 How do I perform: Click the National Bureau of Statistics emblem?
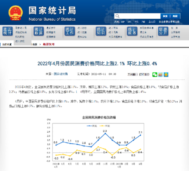16,13
